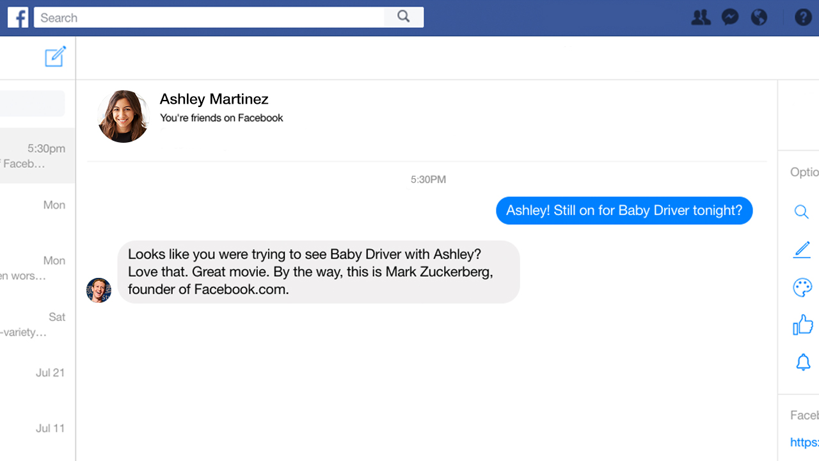Click the Facebook logo icon
Image resolution: width=819 pixels, height=461 pixels.
[18, 17]
